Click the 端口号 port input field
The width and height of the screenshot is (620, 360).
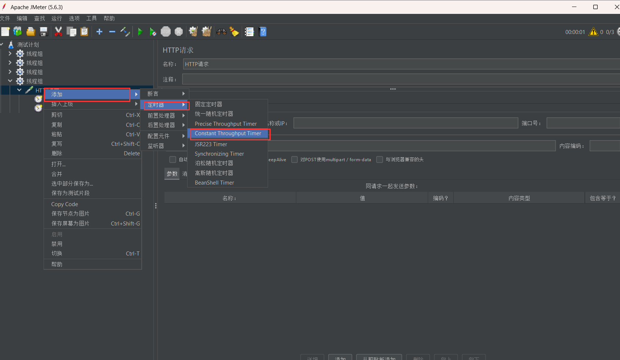583,123
